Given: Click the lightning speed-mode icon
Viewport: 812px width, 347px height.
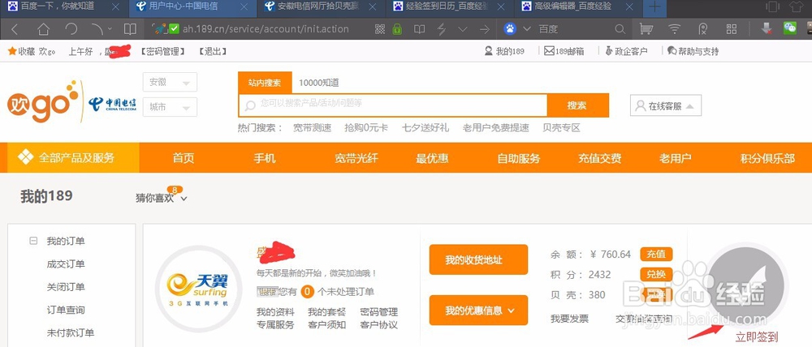Looking at the screenshot, I should coord(442,29).
